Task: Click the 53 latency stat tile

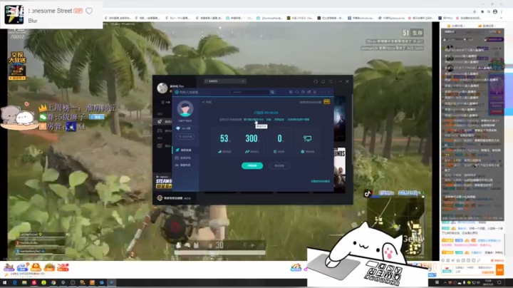Action: pyautogui.click(x=224, y=143)
